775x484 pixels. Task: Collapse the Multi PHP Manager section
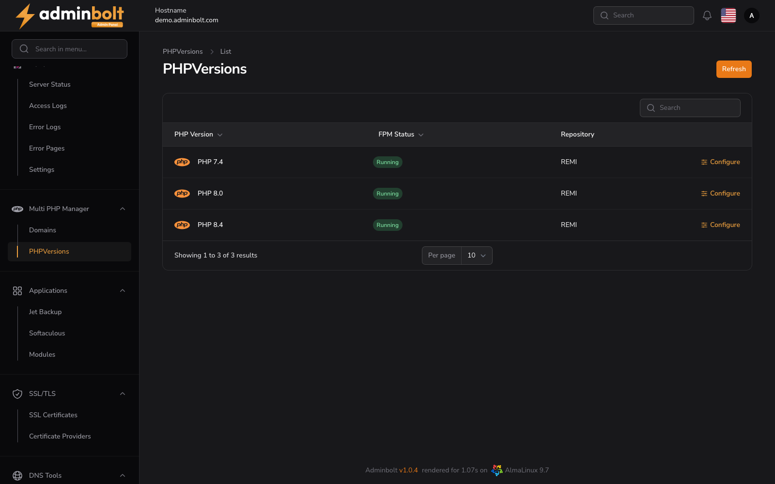[123, 209]
